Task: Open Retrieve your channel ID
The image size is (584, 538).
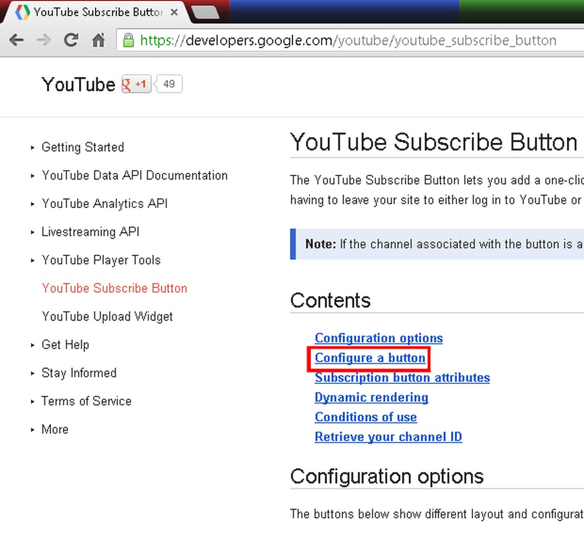Action: coord(388,437)
